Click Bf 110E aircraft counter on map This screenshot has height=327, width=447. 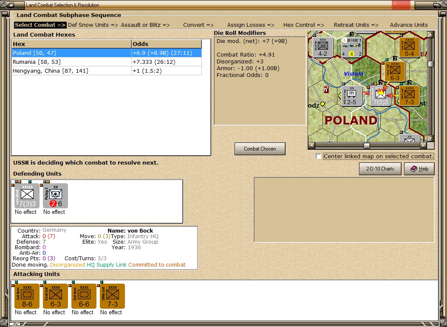click(x=351, y=47)
